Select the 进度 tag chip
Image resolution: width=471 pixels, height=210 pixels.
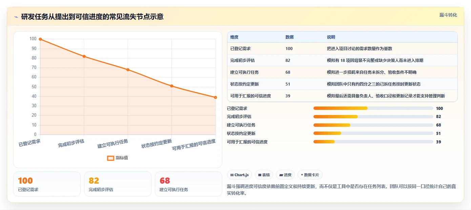(285, 175)
